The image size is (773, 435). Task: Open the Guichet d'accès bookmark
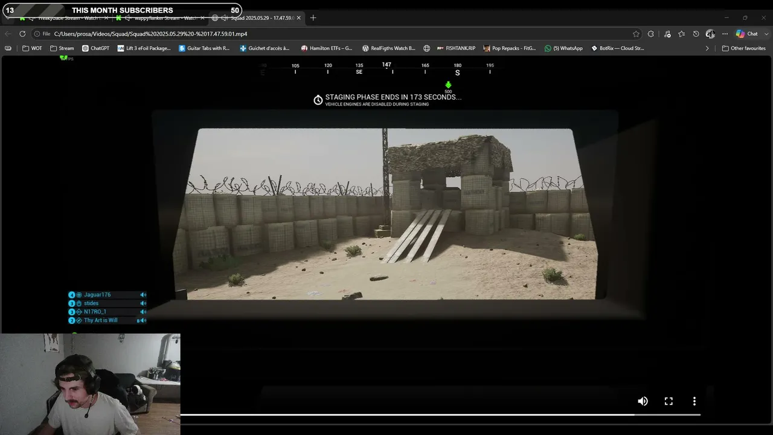point(265,48)
